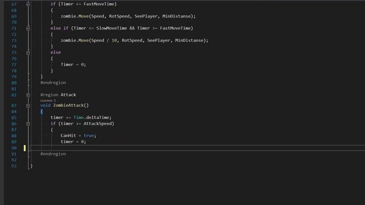Collapse the Attack region on line 82
The width and height of the screenshot is (365, 205).
click(28, 95)
